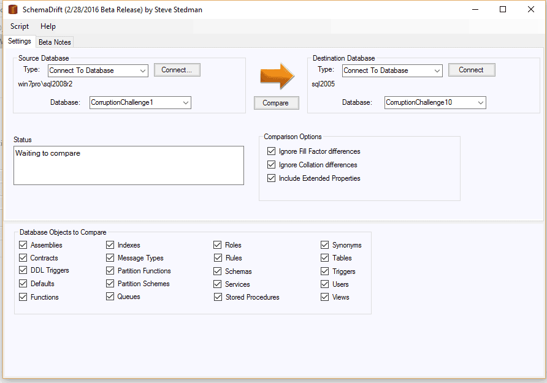Open source Database CorruptionChallenge1 dropdown
This screenshot has height=383, width=547.
(x=140, y=102)
